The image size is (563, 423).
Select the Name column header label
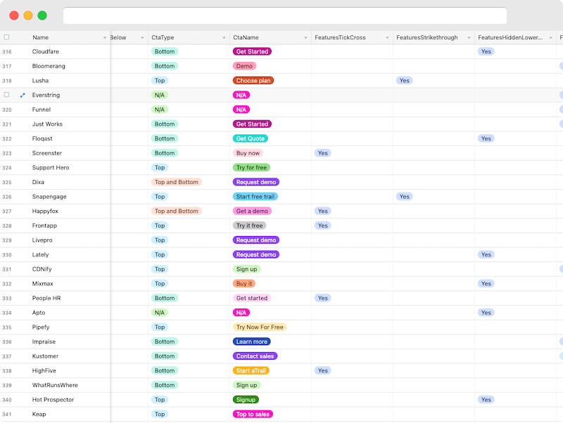point(41,38)
